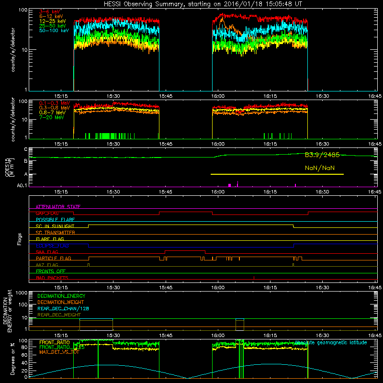Viewport: 383px width, 383px height.
Task: Click the 7-20 MeV legend label
Action: pos(51,117)
